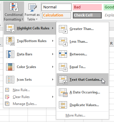This screenshot has width=114, height=122.
Task: Choose A Date Occurring... rule
Action: pyautogui.click(x=82, y=92)
